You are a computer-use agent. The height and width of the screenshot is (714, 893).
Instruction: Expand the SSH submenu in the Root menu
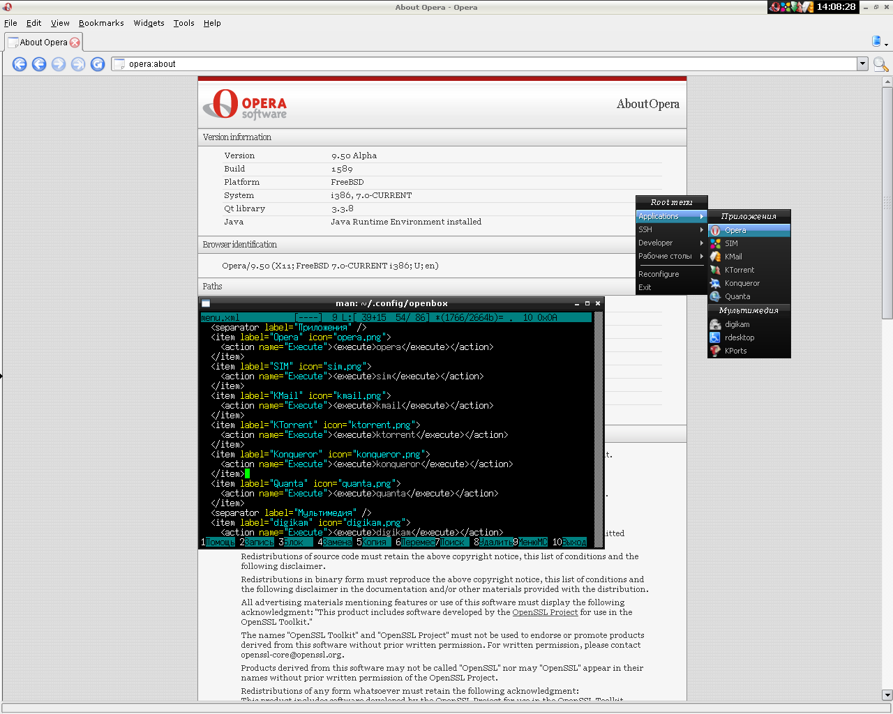pos(671,230)
